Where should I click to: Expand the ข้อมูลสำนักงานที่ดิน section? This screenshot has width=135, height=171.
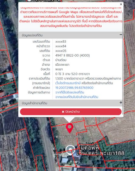point(121,103)
